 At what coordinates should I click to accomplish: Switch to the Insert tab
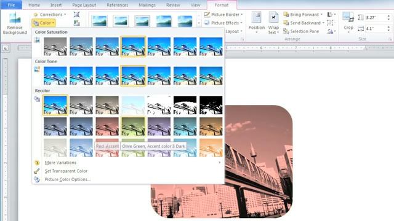56,5
